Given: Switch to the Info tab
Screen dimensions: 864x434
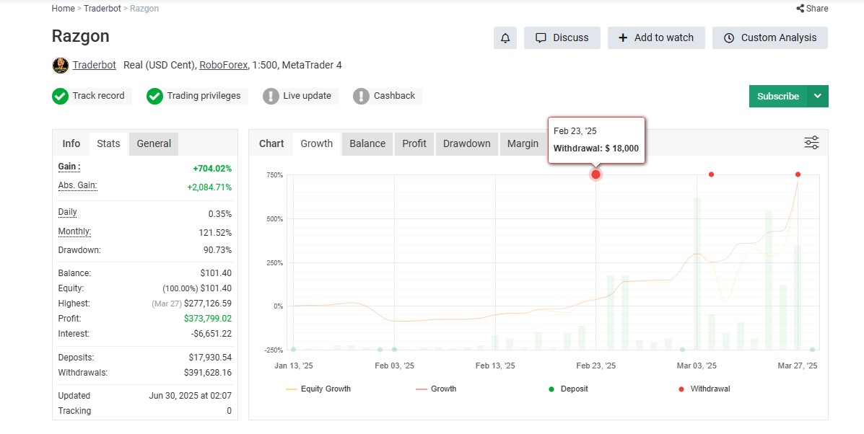Looking at the screenshot, I should (x=71, y=143).
